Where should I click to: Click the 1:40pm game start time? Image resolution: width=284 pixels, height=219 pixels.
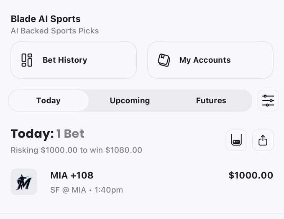click(x=109, y=190)
